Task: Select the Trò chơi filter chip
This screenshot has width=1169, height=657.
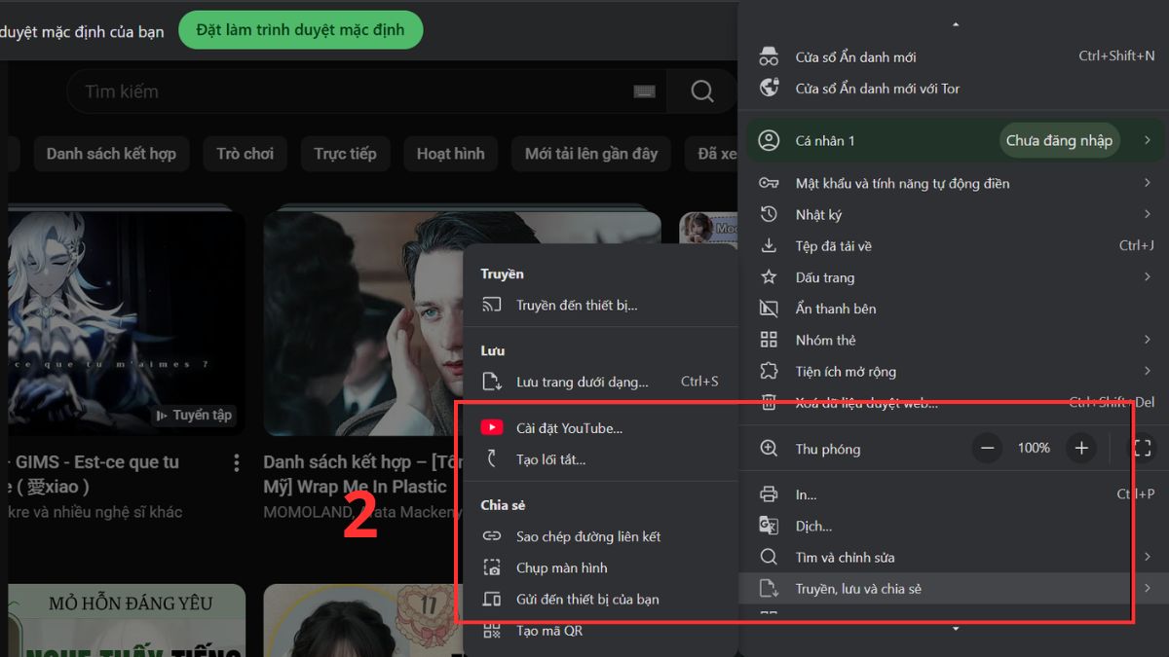Action: [245, 154]
